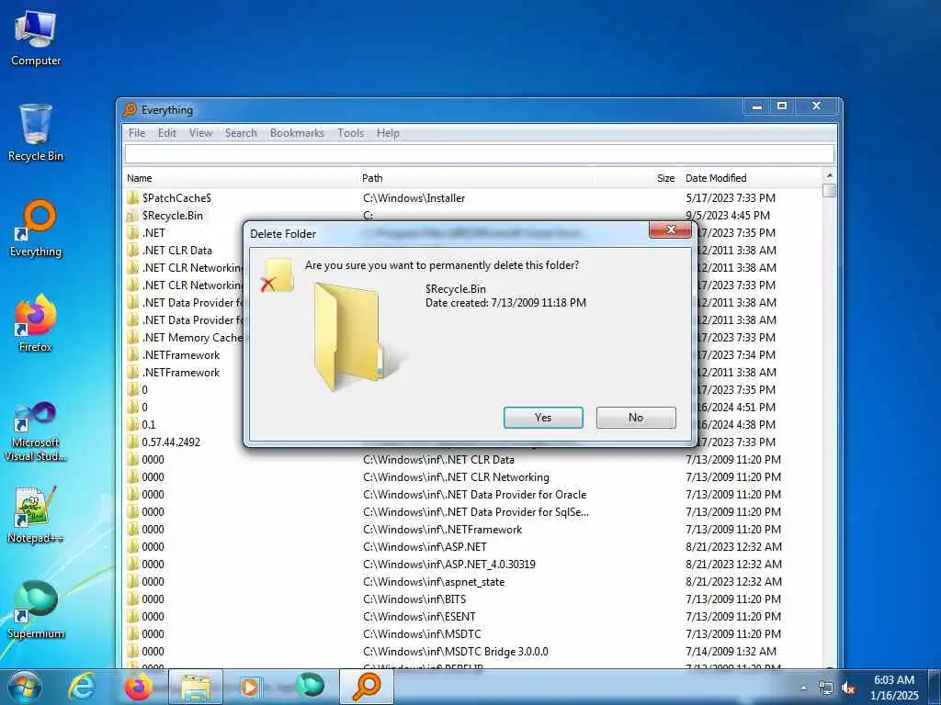Image resolution: width=941 pixels, height=705 pixels.
Task: Click the network tray icon
Action: [x=826, y=688]
